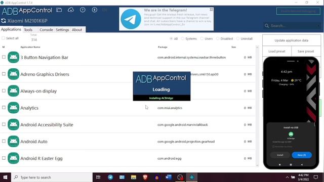Image resolution: width=324 pixels, height=182 pixels.
Task: Click taskbar clock showing 4:42 PM
Action: point(303,177)
